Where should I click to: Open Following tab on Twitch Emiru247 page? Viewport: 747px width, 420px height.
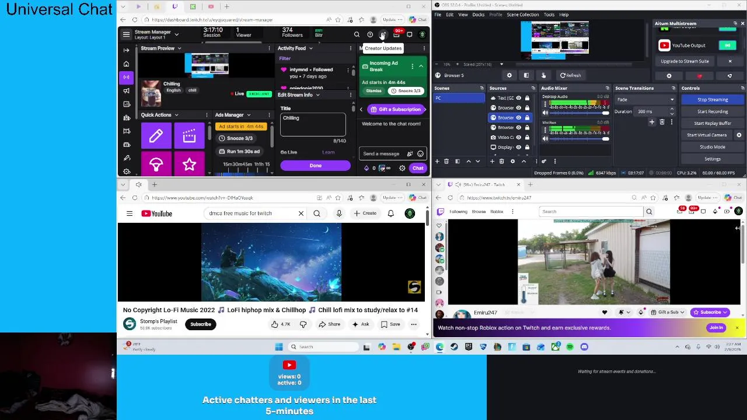coord(458,212)
